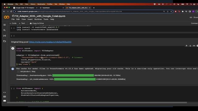The width and height of the screenshot is (198, 111).
Task: Click the GitHub icon beside notebook title
Action: pos(13,16)
